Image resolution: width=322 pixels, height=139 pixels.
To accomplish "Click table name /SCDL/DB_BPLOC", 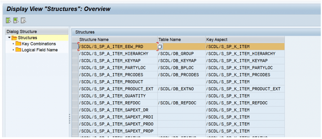I will pos(176,68).
